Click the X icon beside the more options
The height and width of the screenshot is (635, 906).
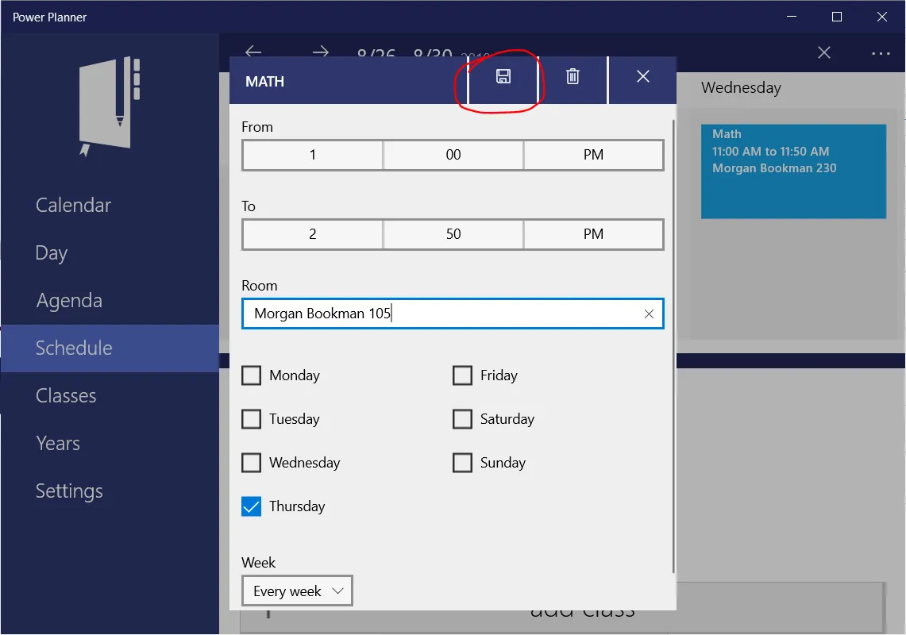824,53
